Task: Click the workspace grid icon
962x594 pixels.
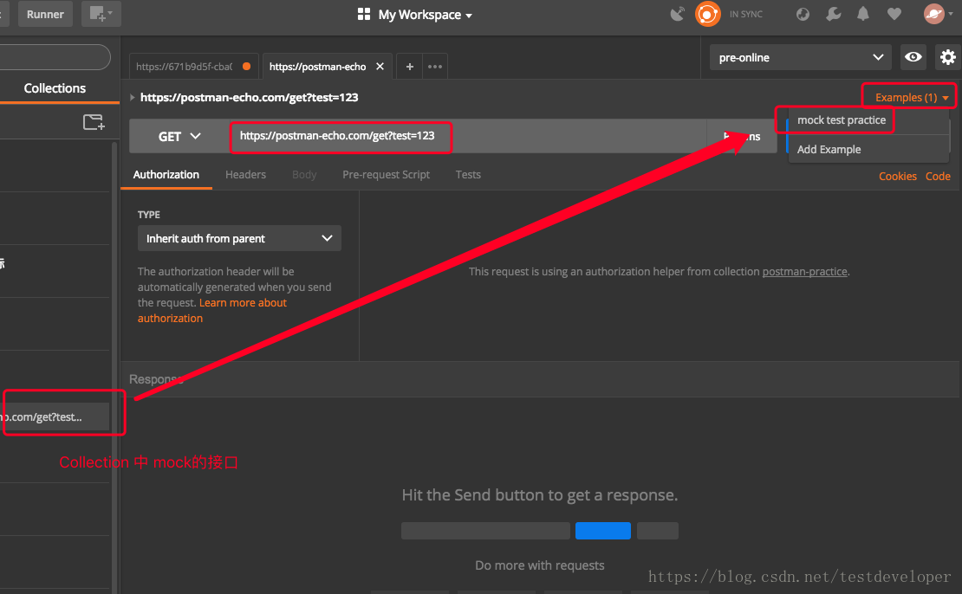Action: [364, 14]
